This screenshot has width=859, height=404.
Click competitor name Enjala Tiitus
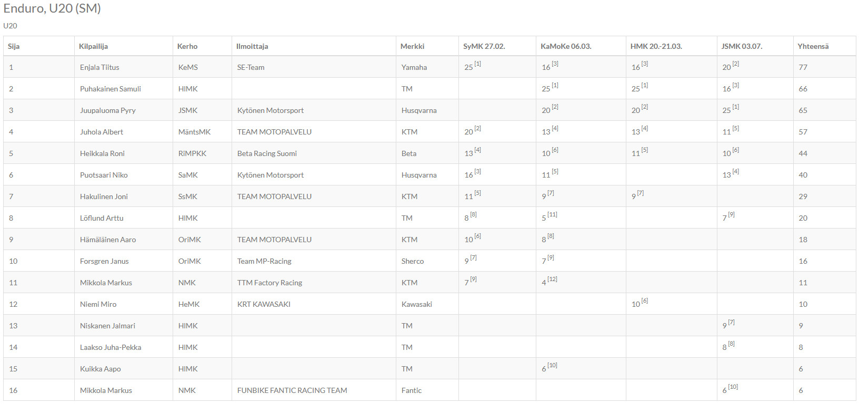99,67
